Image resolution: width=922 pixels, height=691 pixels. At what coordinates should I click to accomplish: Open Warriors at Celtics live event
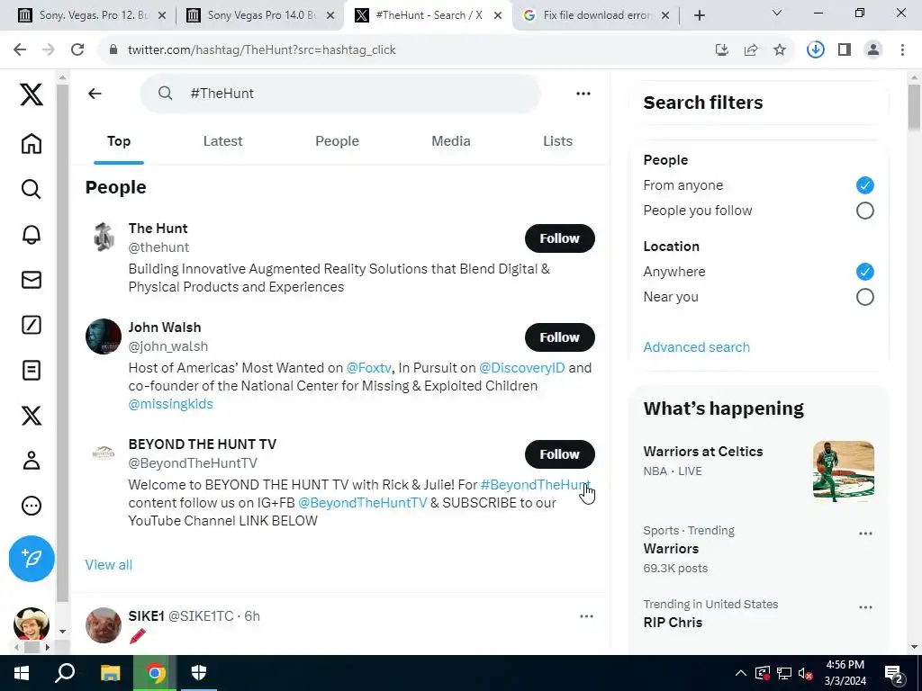[x=703, y=452]
